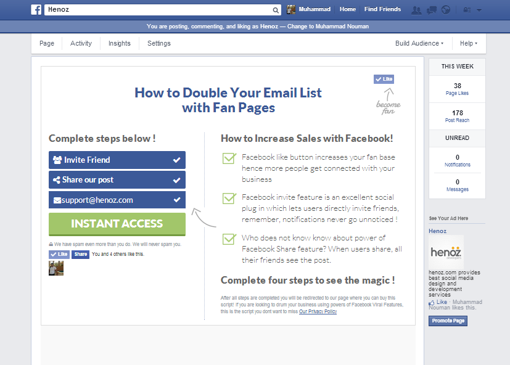The height and width of the screenshot is (365, 510).
Task: Open Find Friends link
Action: pyautogui.click(x=382, y=9)
